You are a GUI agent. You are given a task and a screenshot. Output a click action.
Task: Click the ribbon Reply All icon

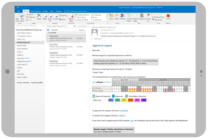pyautogui.click(x=50, y=18)
